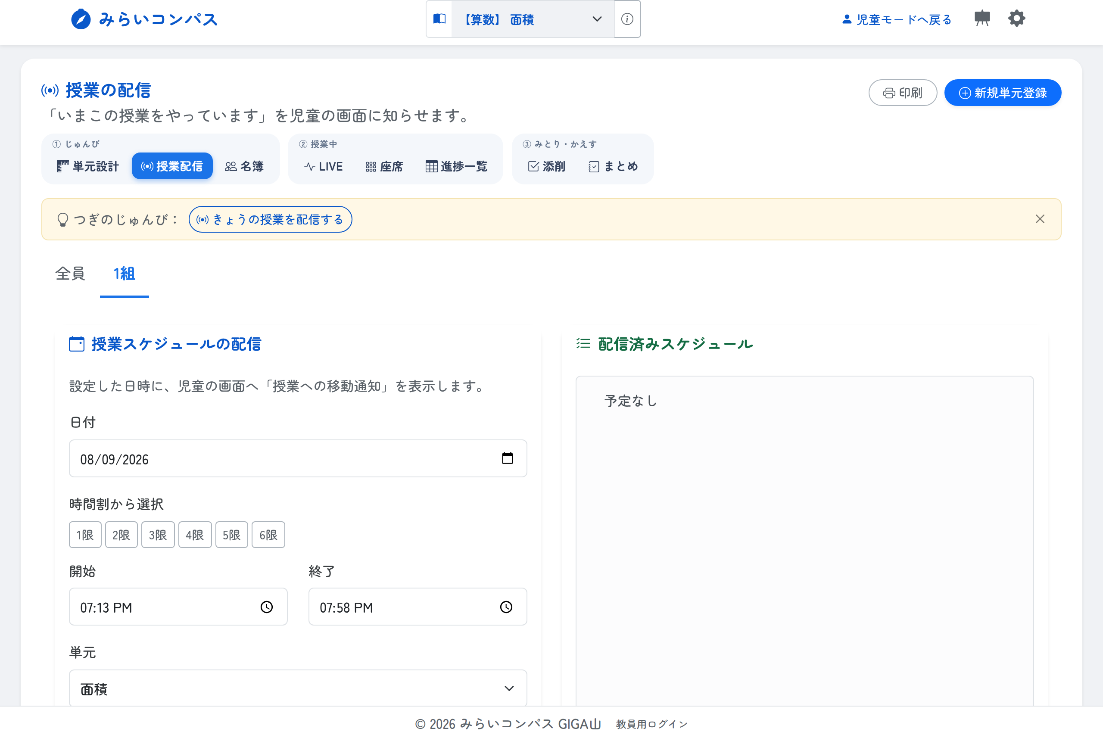Click the きょうの授業を配信する button

pyautogui.click(x=270, y=219)
